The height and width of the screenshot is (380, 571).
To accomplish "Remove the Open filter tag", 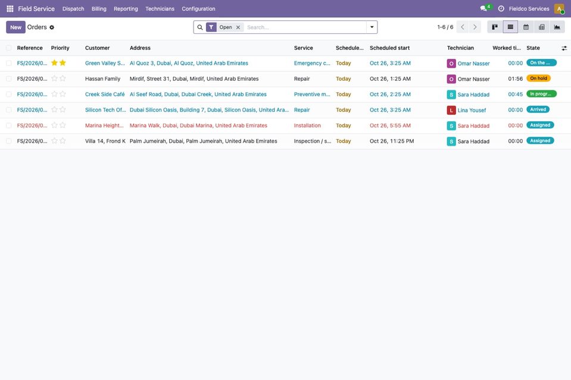I will point(238,27).
